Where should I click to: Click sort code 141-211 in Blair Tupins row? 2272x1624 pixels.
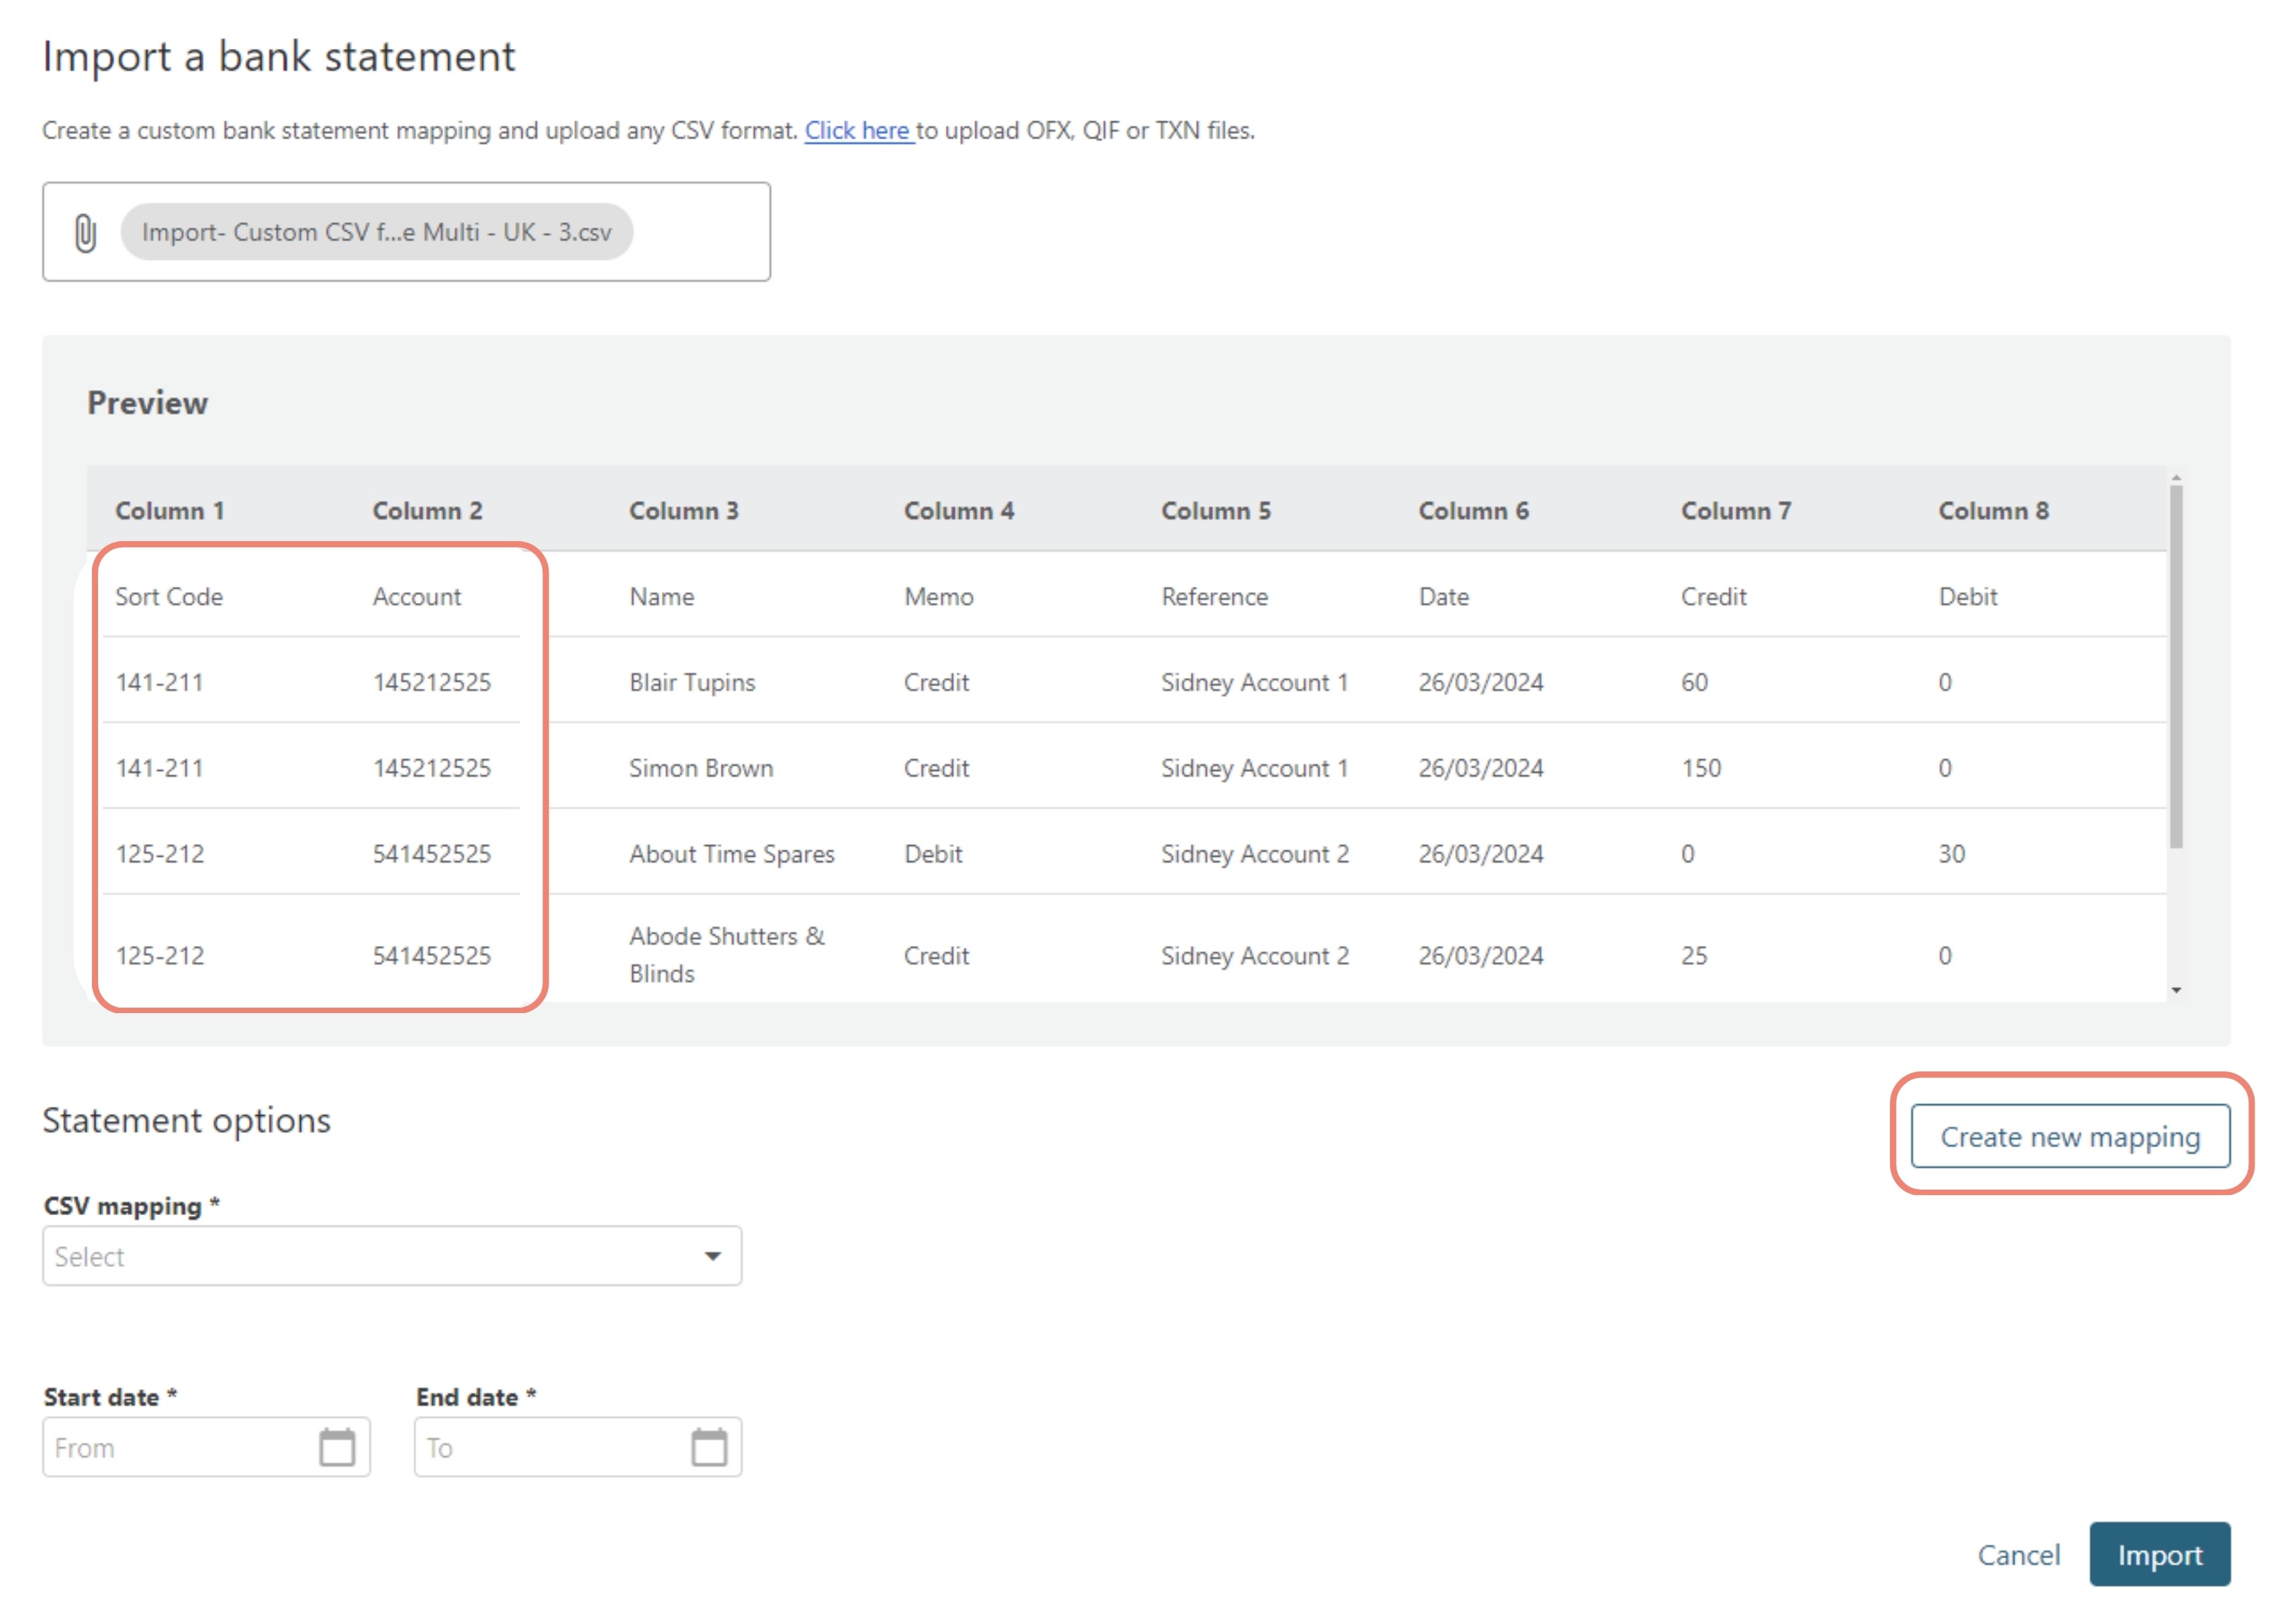(x=159, y=683)
